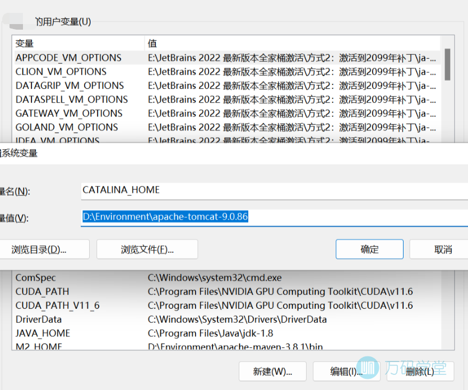468x390 pixels.
Task: Select the JAVA_HOME system variable row
Action: [x=43, y=333]
